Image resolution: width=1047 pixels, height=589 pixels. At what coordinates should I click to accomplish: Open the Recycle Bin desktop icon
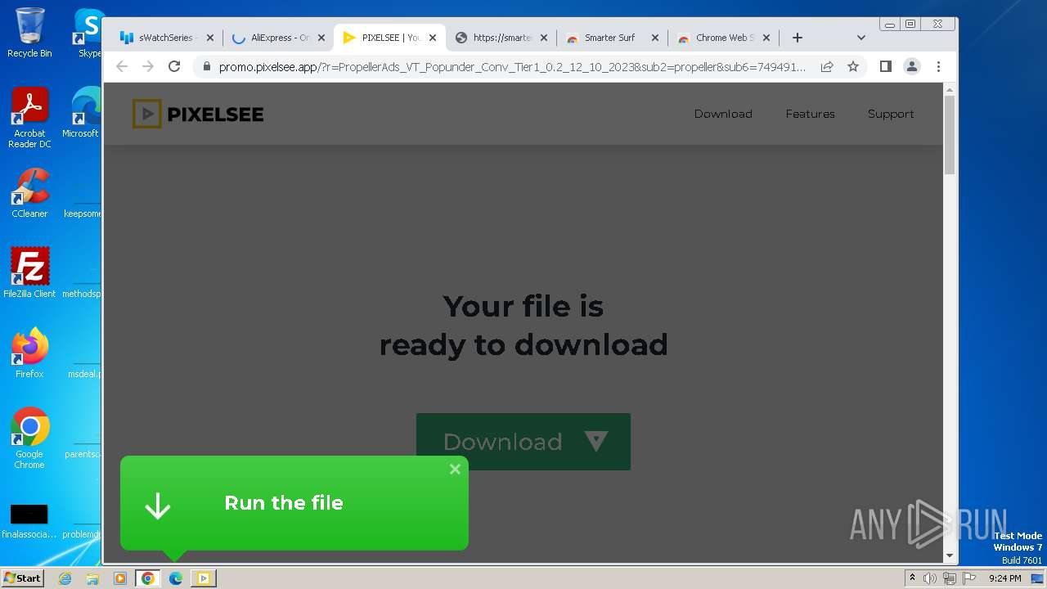click(x=29, y=33)
